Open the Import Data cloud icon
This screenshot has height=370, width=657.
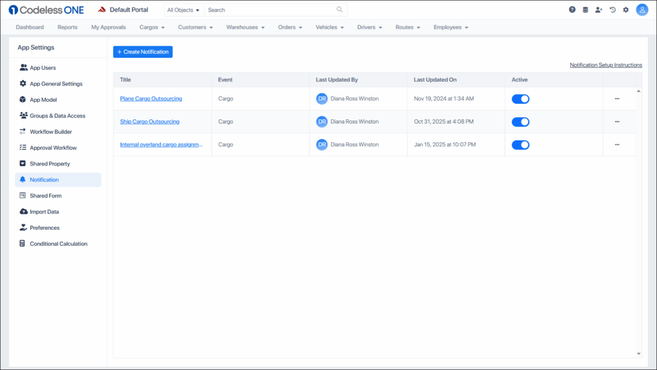point(22,211)
